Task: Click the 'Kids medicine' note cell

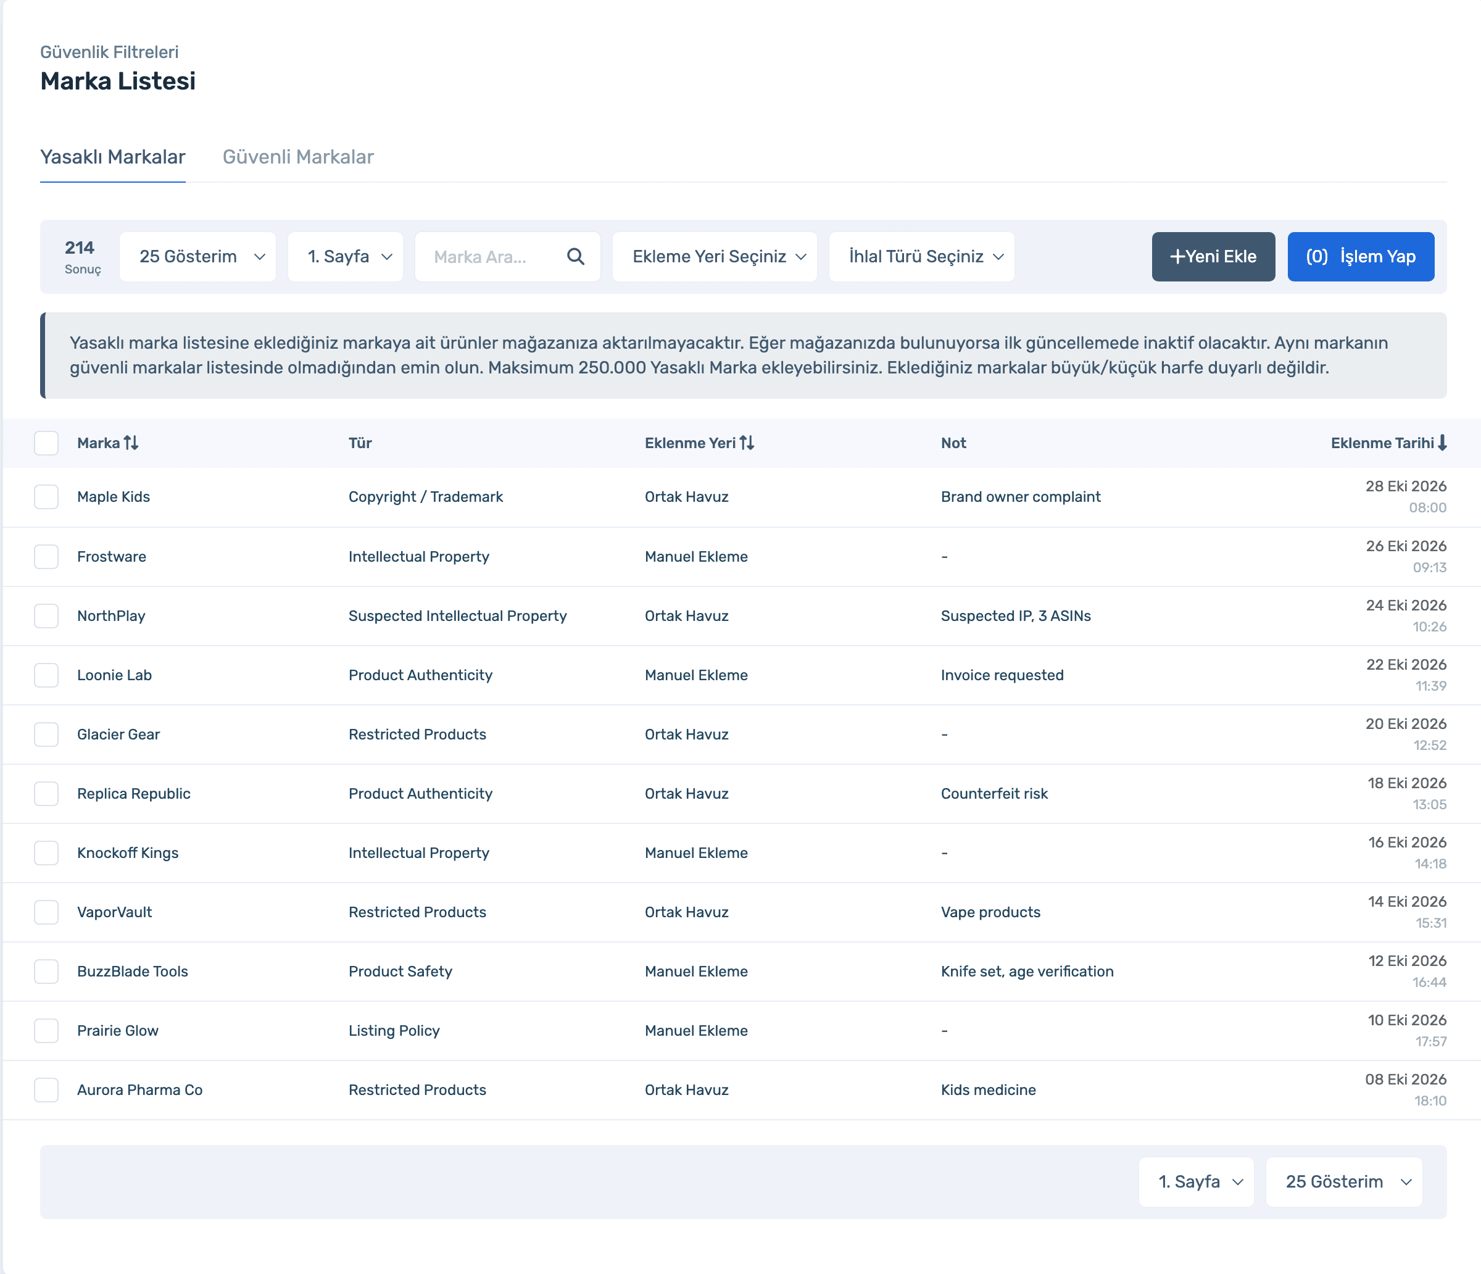Action: point(989,1091)
